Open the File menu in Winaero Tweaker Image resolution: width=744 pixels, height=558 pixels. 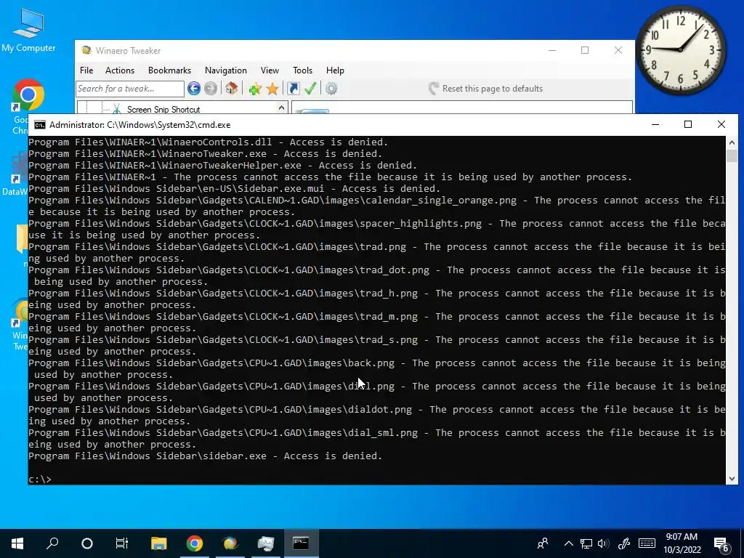point(86,70)
